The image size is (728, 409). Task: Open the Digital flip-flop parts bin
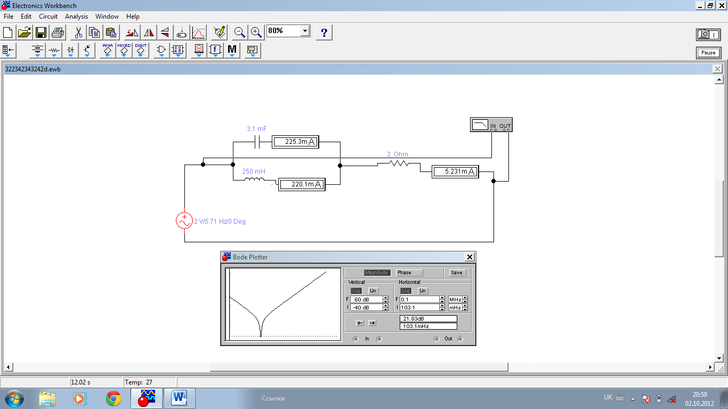coord(178,51)
